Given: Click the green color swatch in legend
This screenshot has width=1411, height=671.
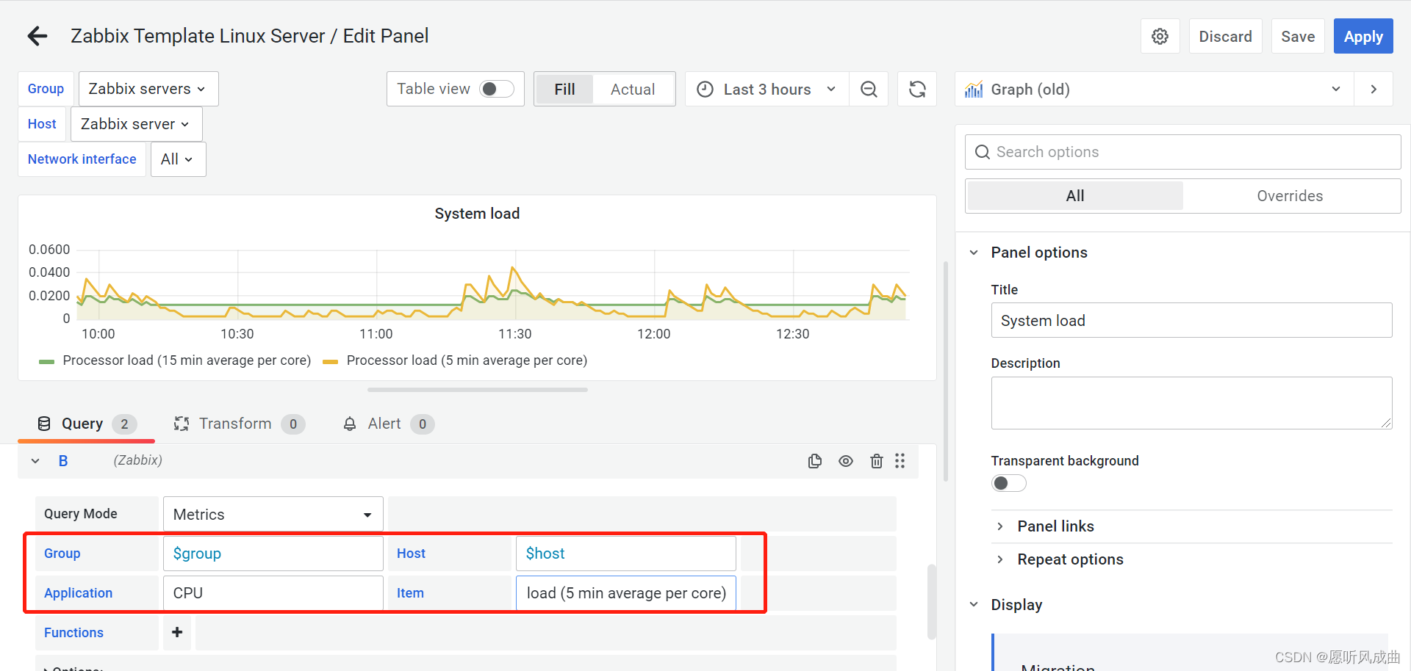Looking at the screenshot, I should 46,361.
